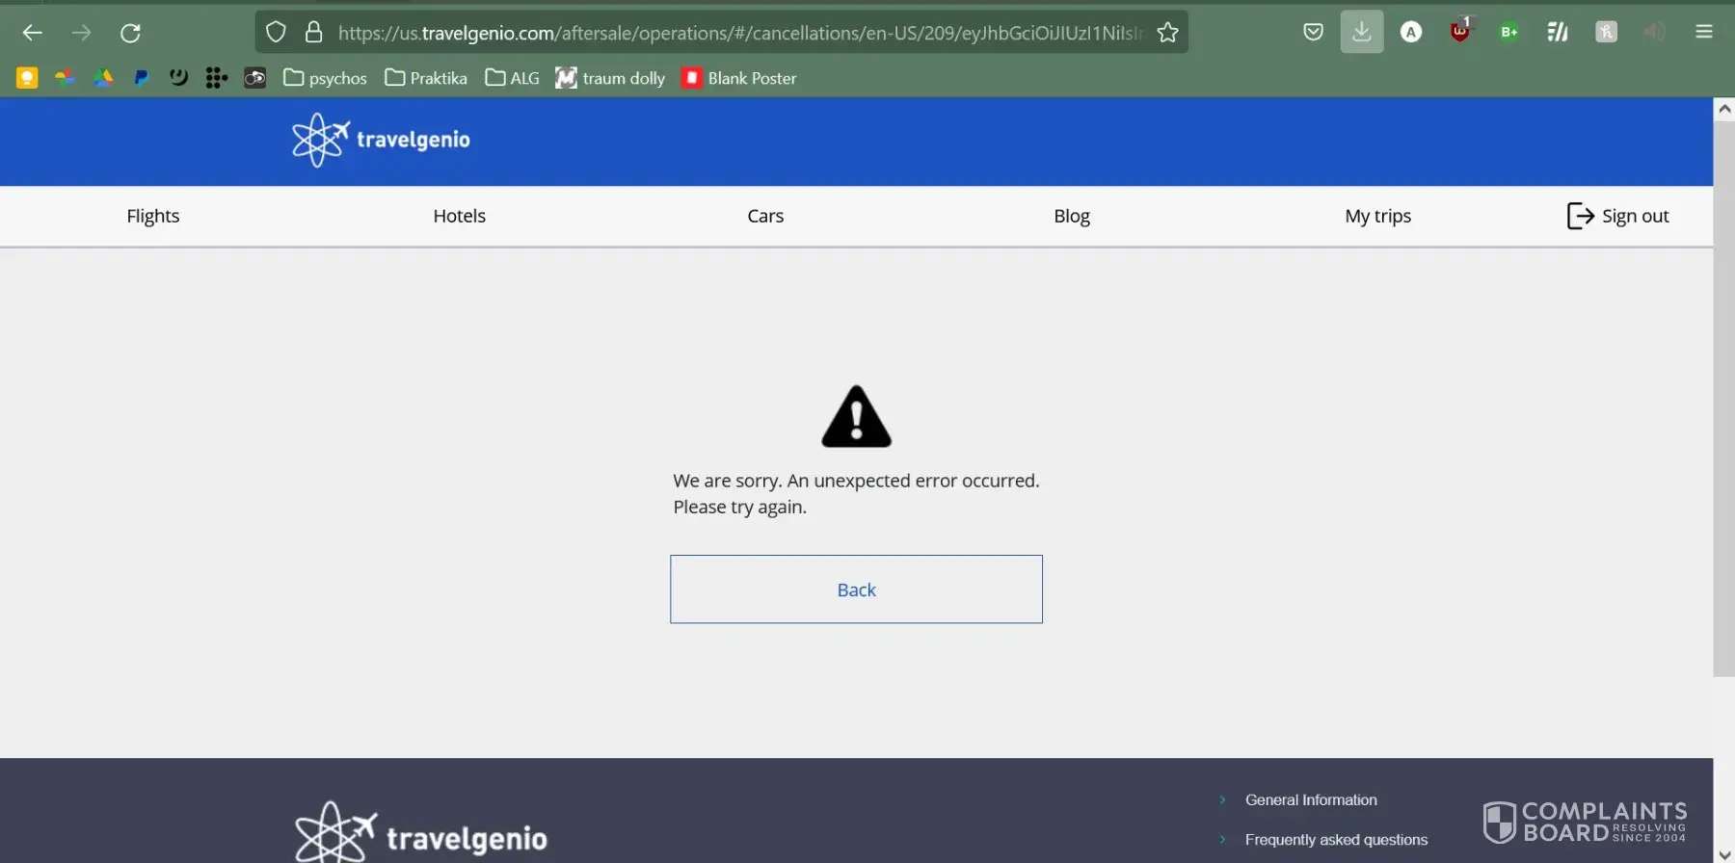Open the Firefox downloads panel
Image resolution: width=1735 pixels, height=863 pixels.
coord(1361,32)
